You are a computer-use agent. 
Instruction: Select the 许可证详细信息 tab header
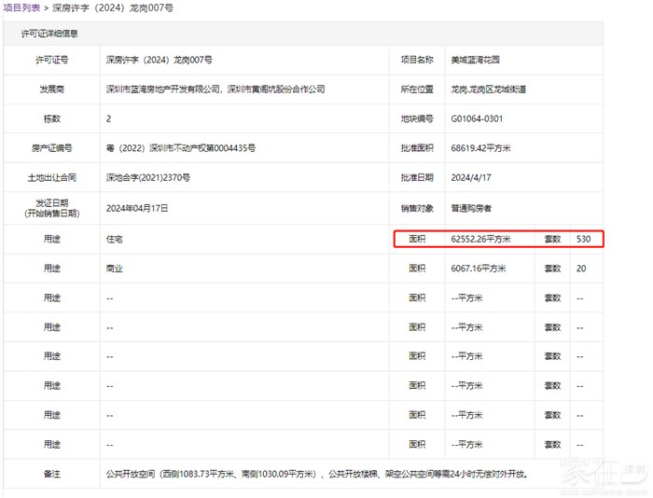coord(49,34)
